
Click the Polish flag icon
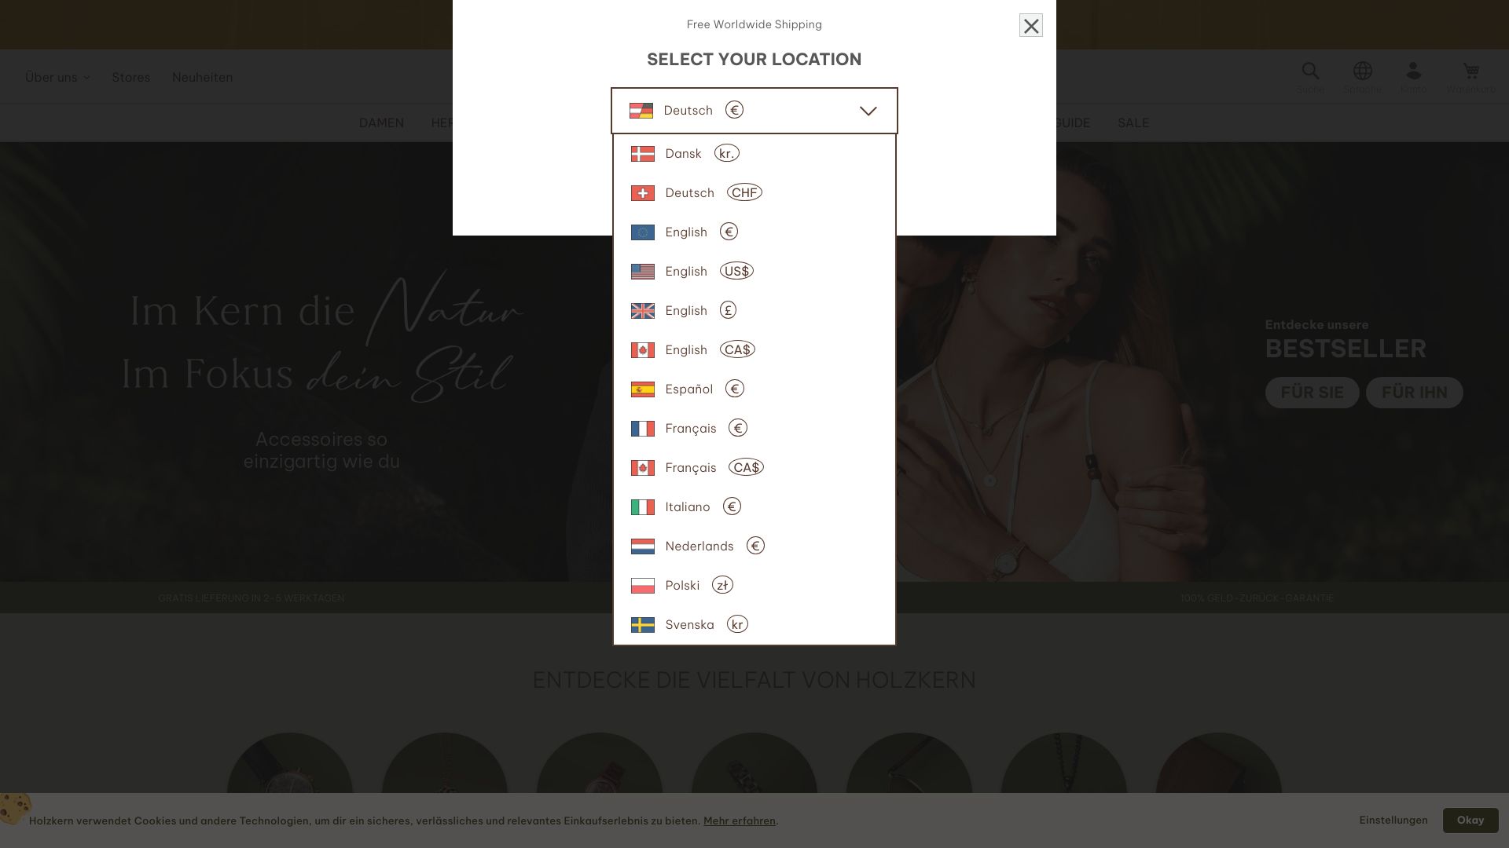642,586
